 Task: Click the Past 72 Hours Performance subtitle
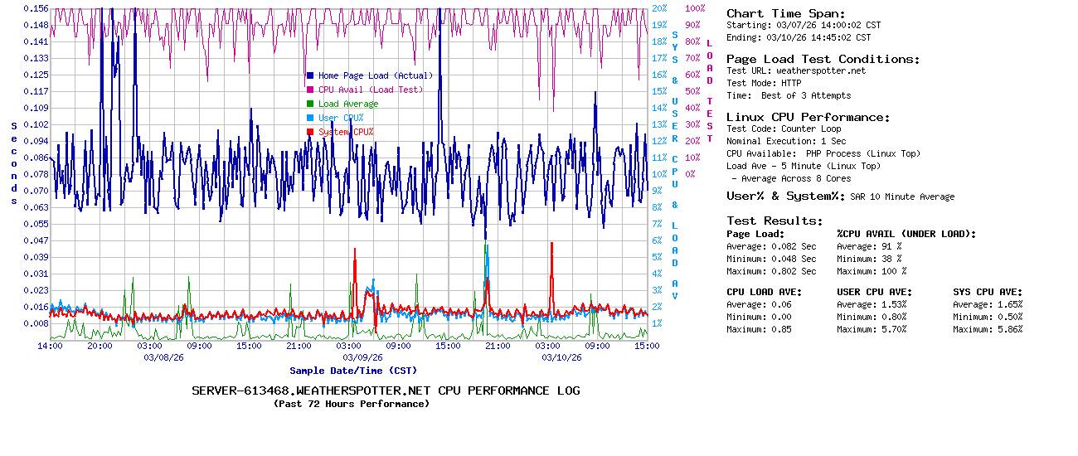coord(352,404)
